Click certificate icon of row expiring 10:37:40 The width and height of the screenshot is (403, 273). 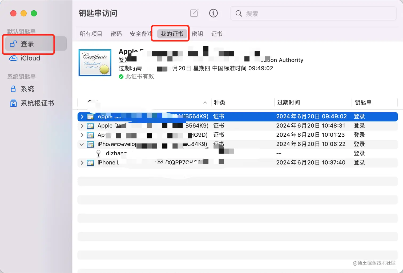click(90, 163)
